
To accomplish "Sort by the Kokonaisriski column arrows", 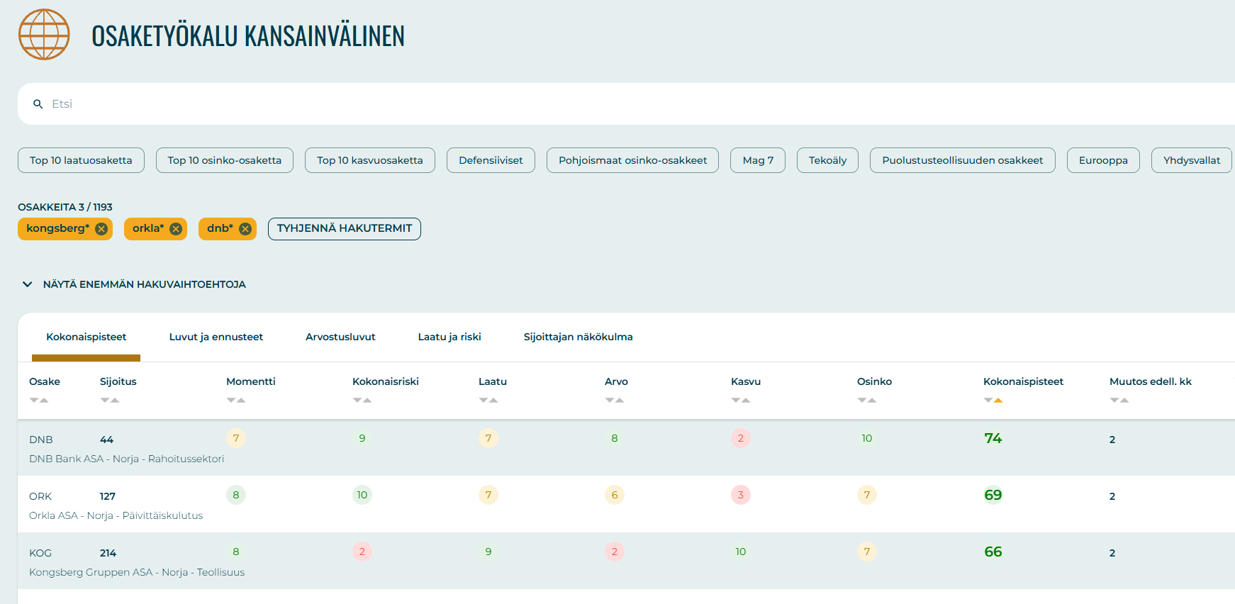I will coord(362,401).
